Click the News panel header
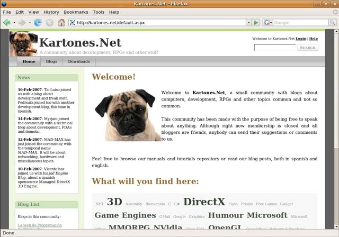This screenshot has height=237, width=339. click(x=47, y=77)
